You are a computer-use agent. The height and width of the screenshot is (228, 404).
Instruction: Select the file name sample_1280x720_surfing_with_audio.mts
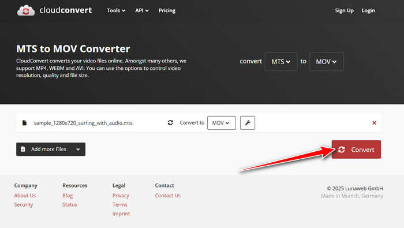83,123
